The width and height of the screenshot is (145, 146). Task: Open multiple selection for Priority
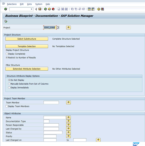point(69,136)
